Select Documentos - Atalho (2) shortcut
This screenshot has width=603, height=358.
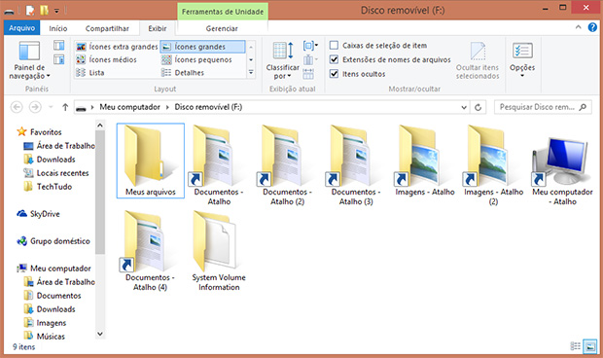click(287, 165)
